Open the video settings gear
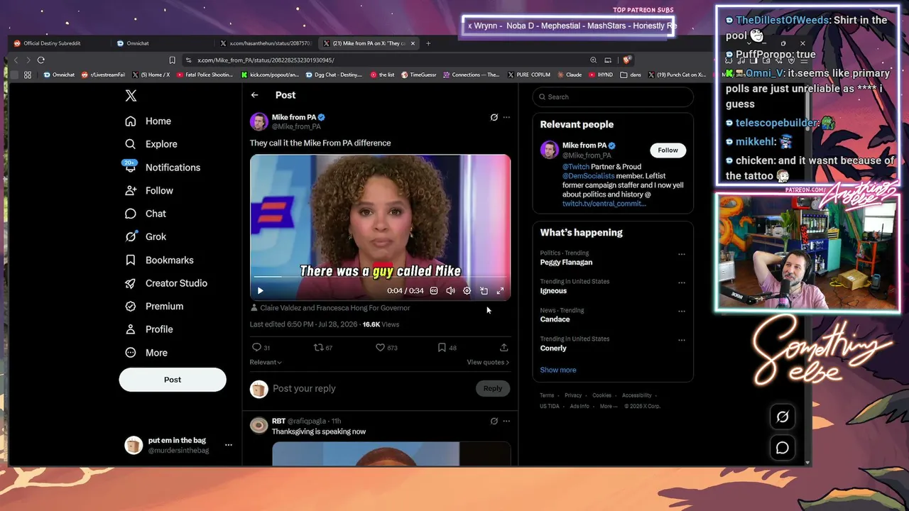909x511 pixels. pos(467,291)
